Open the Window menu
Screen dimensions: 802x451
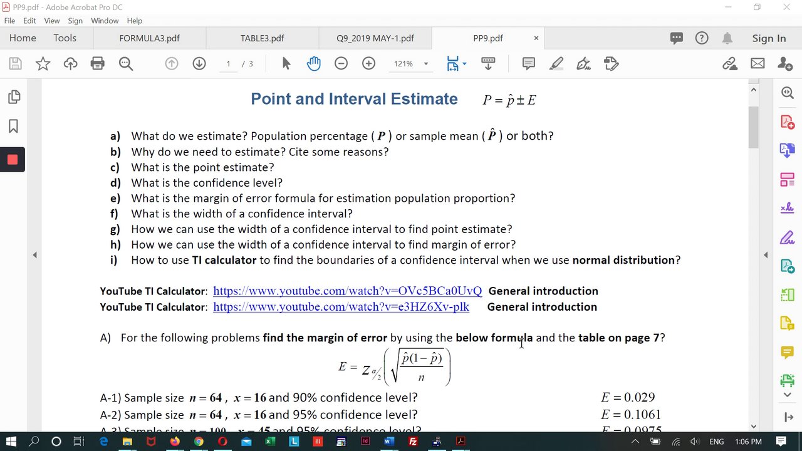tap(105, 21)
